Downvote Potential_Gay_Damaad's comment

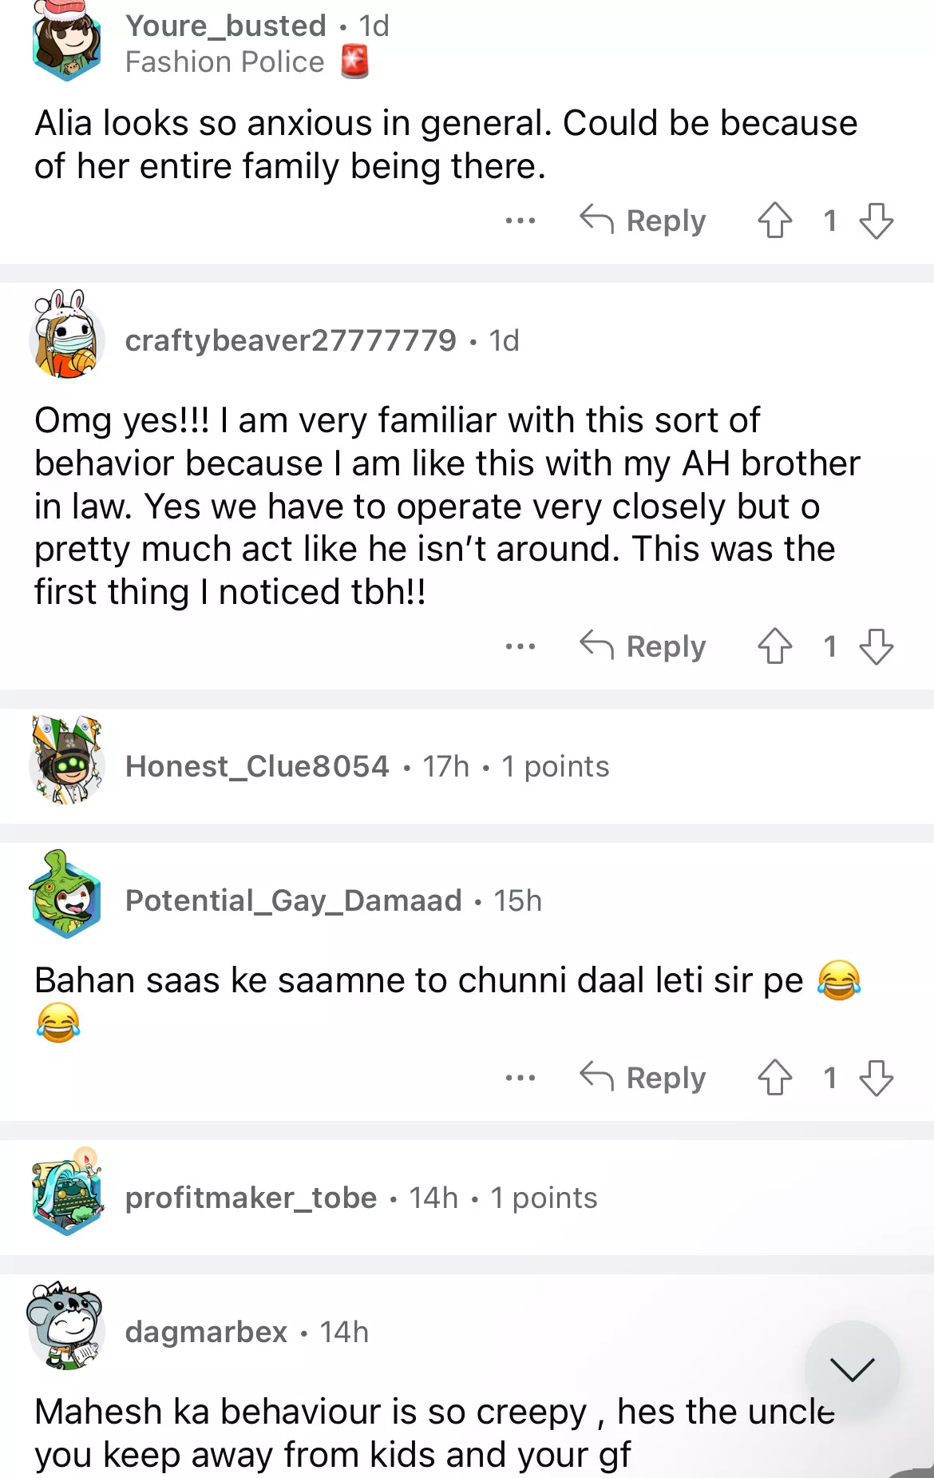pos(876,1078)
